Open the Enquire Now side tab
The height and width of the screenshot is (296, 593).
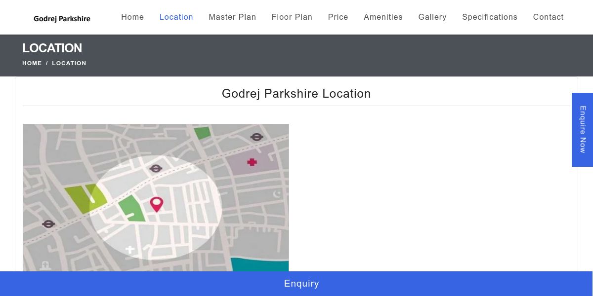click(x=583, y=130)
